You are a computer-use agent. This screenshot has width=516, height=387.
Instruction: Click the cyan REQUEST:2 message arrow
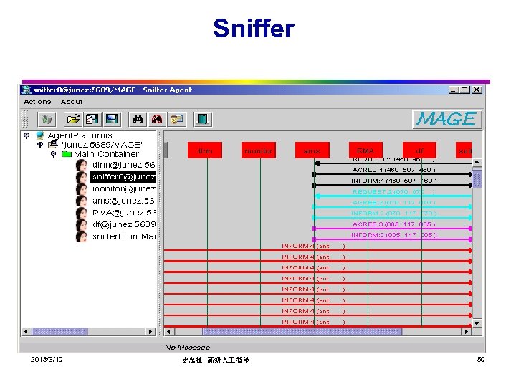pos(393,196)
